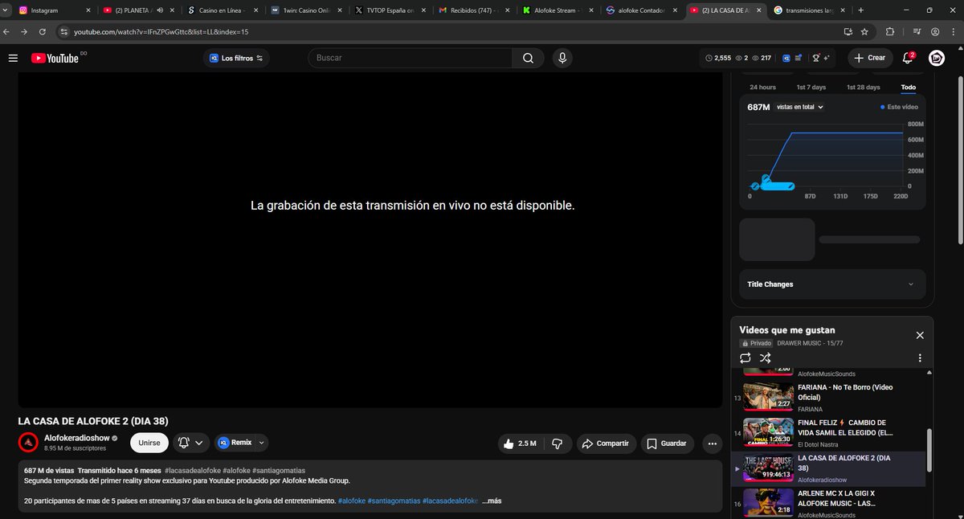Viewport: 964px width, 519px height.
Task: Open the tab search dropdown arrow
Action: [7, 10]
